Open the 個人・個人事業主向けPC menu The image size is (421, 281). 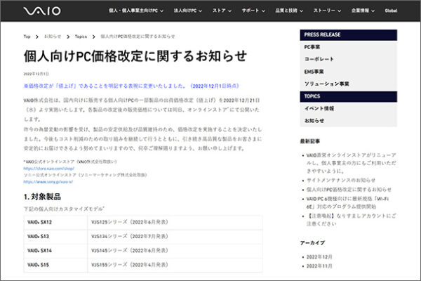click(136, 11)
